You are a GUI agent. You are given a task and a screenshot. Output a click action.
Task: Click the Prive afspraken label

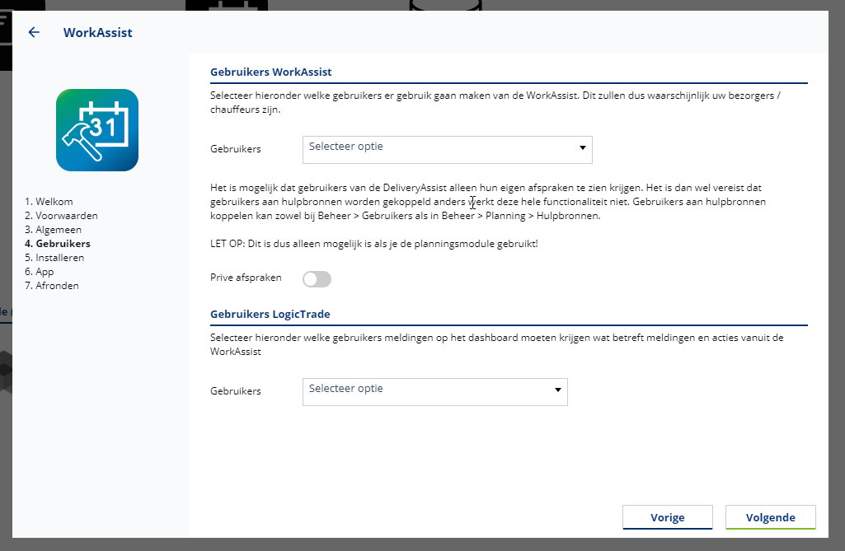[246, 278]
